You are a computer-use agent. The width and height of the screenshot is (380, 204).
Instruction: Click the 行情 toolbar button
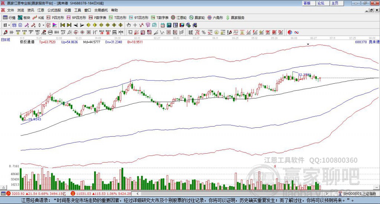pyautogui.click(x=9, y=17)
